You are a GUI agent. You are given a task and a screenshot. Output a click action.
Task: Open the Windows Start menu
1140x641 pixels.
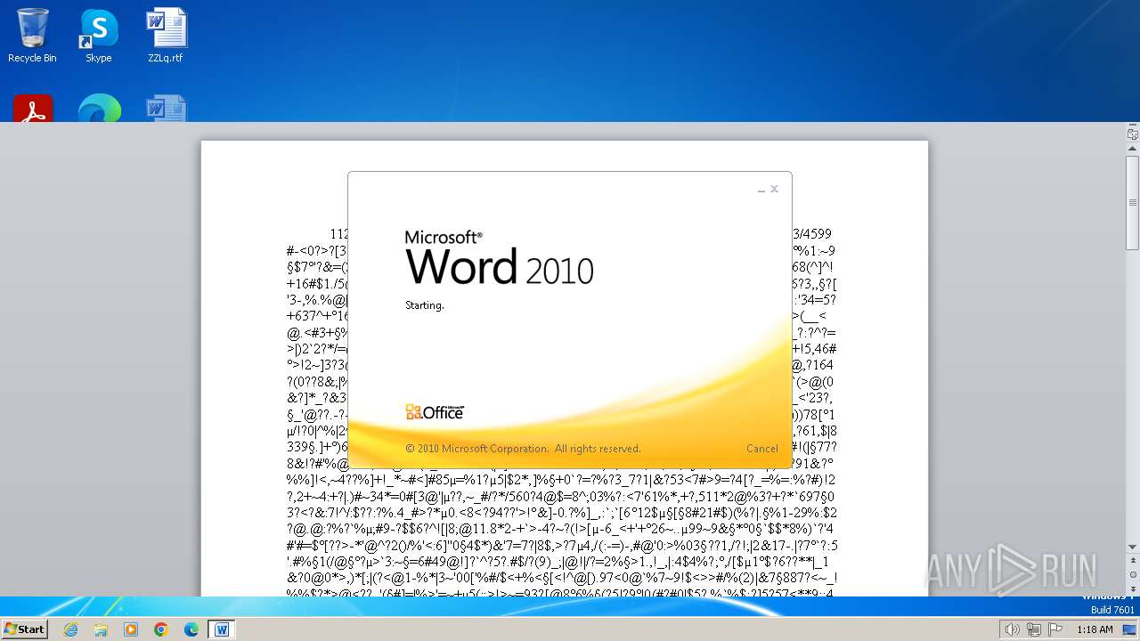coord(24,629)
